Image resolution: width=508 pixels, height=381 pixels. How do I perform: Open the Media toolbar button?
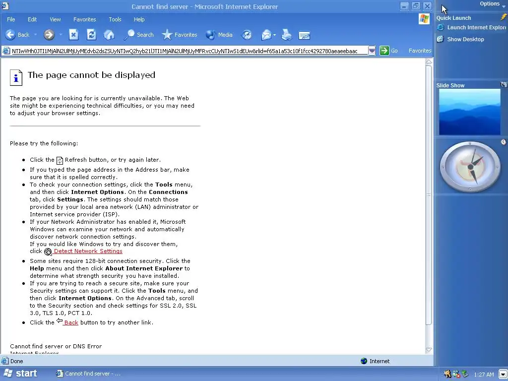(x=219, y=35)
